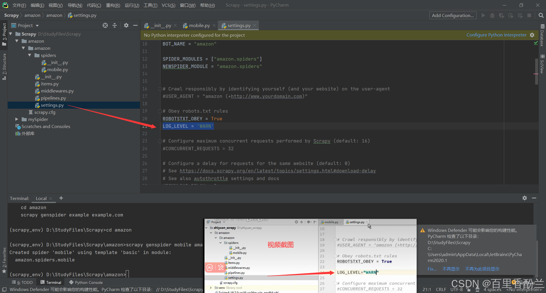This screenshot has width=546, height=293.
Task: Fold the comment block at line 23
Action: click(160, 141)
